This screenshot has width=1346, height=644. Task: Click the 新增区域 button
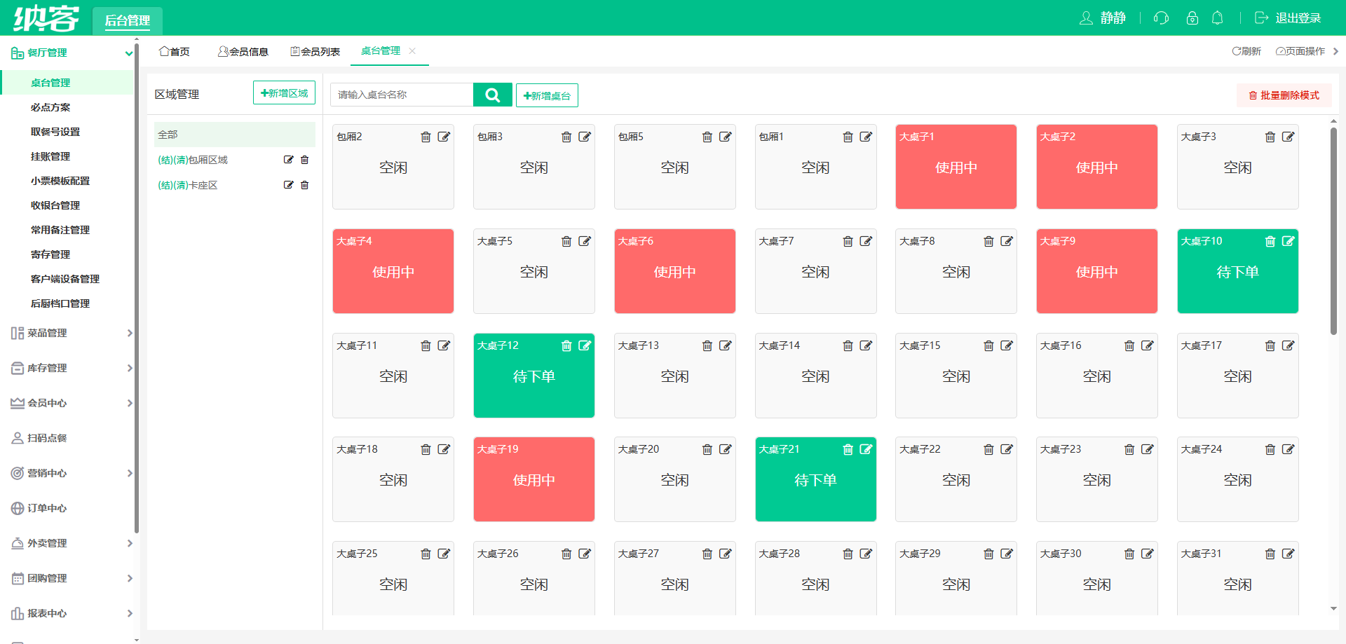point(284,93)
